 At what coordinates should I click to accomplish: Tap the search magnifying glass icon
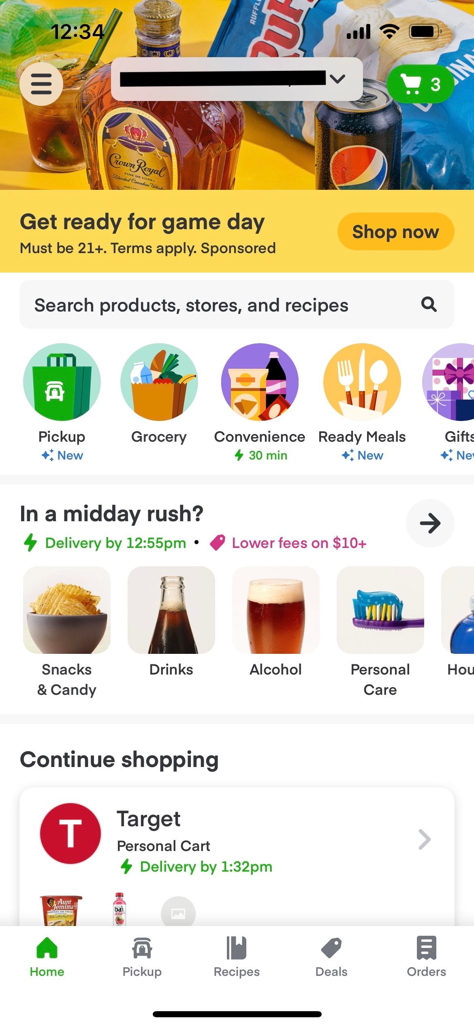[x=428, y=304]
